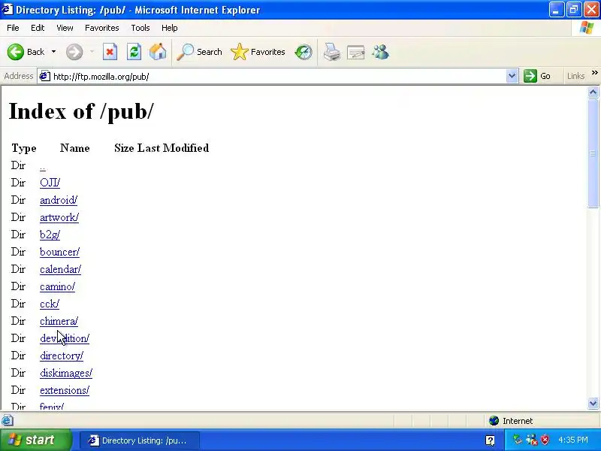
Task: Open the Favorites menu
Action: (x=102, y=28)
